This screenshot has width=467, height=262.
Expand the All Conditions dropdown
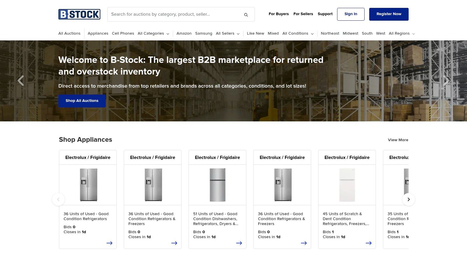tap(298, 33)
